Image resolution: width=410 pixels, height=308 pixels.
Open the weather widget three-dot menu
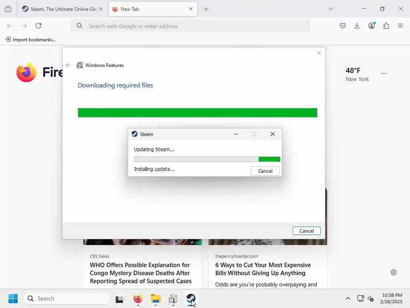(384, 74)
